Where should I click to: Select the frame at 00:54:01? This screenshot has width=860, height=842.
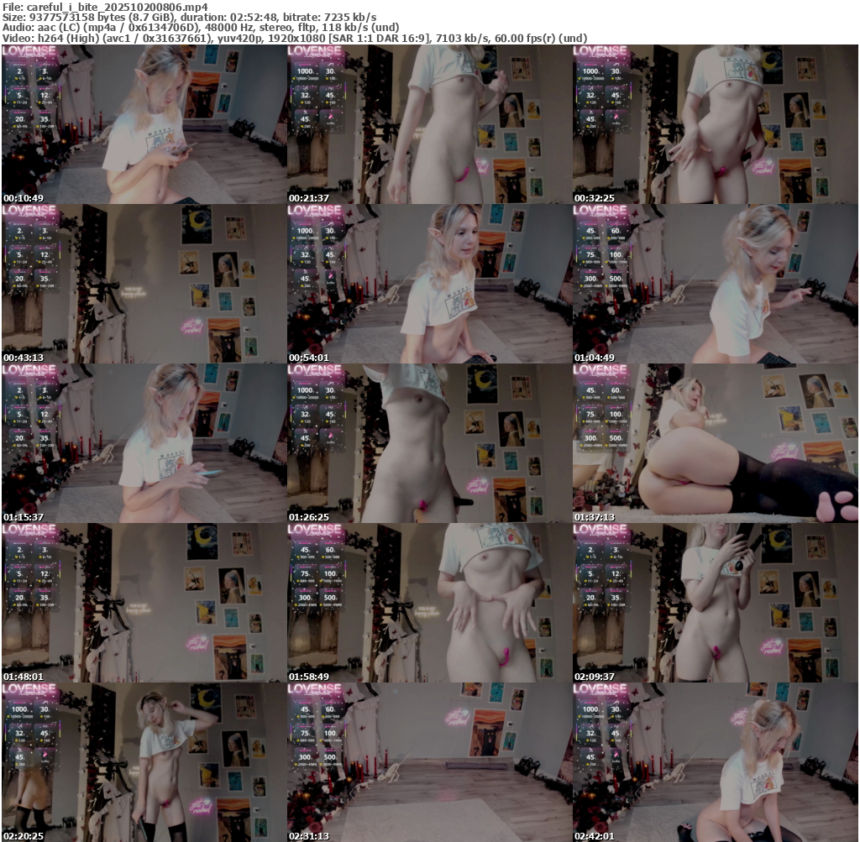(x=430, y=284)
